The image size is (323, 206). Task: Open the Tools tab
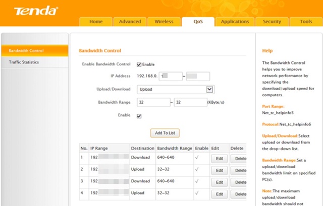(306, 22)
